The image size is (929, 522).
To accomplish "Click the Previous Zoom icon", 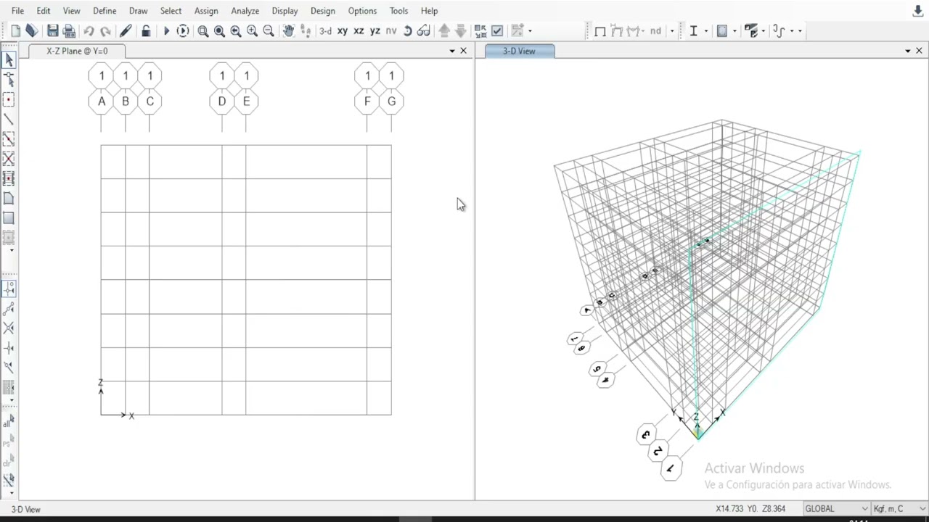I will click(x=236, y=30).
